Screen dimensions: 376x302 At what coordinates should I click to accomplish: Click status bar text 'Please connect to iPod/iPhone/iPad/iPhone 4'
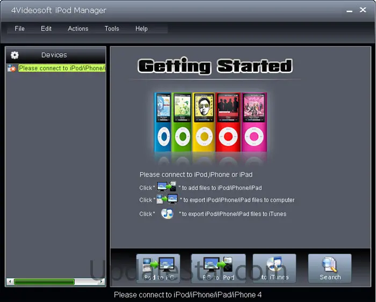(187, 294)
